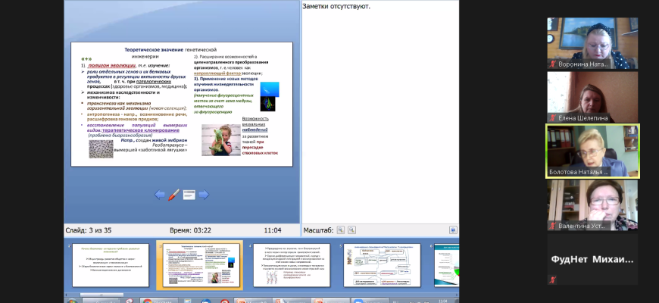
Task: Click the ФудНет Михаил participant tile
Action: click(592, 258)
